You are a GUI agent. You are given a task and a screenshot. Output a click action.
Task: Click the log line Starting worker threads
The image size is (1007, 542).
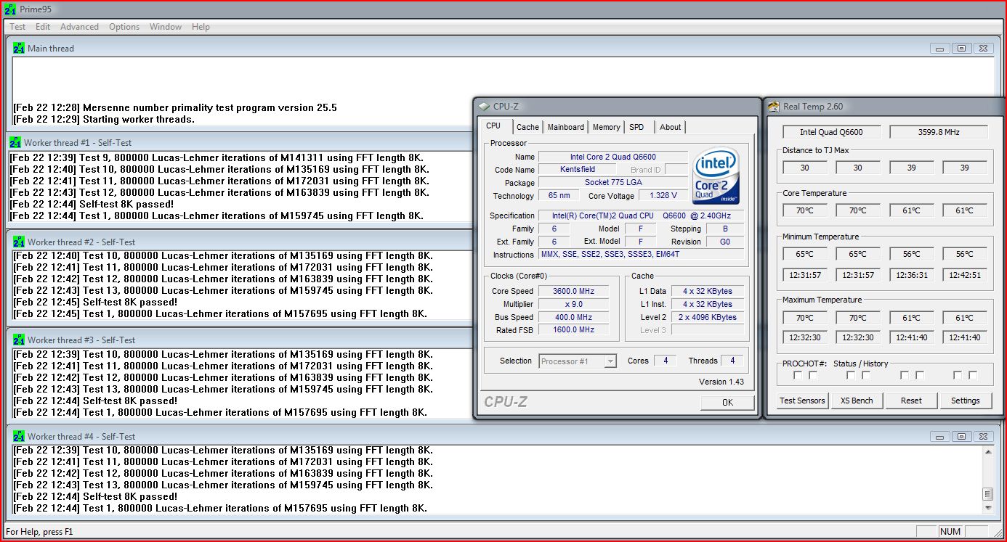[104, 119]
